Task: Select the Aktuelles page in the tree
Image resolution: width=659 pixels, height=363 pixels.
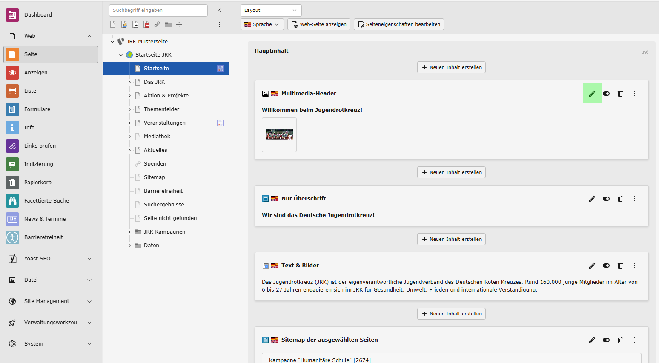Action: pyautogui.click(x=155, y=150)
